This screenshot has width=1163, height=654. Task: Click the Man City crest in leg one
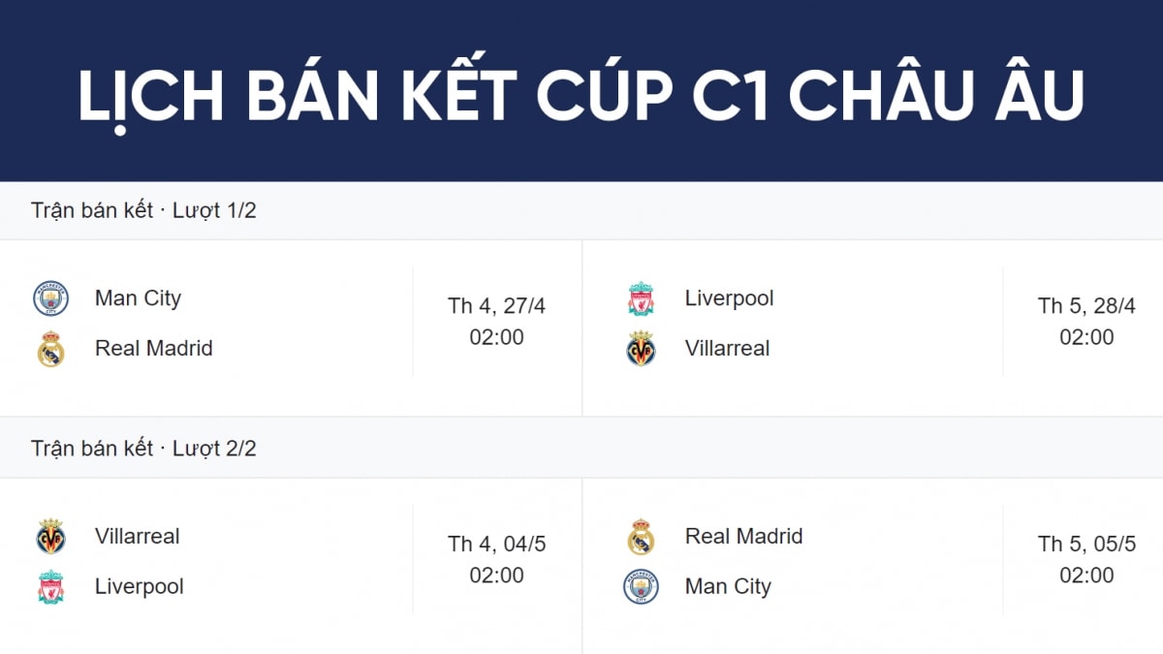[x=51, y=298]
